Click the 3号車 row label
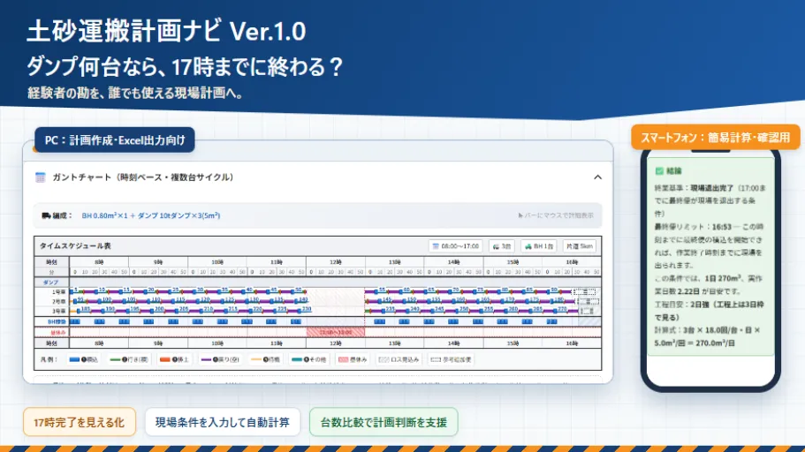The width and height of the screenshot is (805, 452). click(58, 312)
